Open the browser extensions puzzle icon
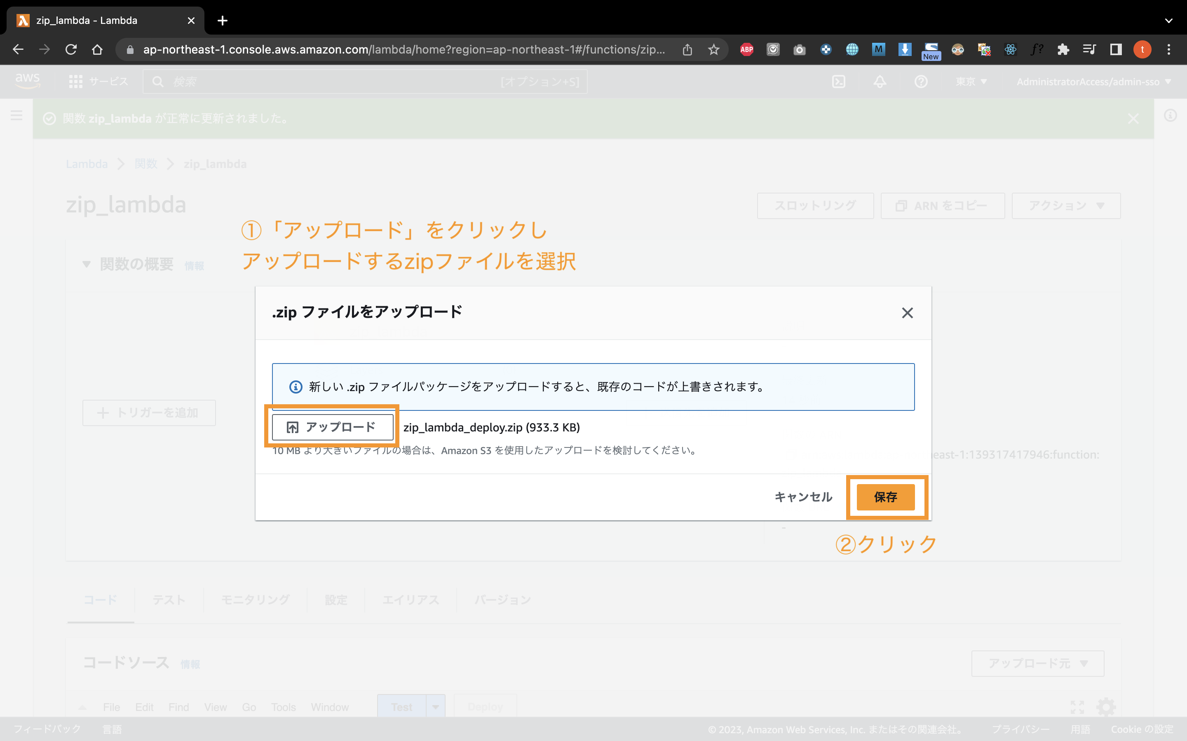 [x=1063, y=49]
